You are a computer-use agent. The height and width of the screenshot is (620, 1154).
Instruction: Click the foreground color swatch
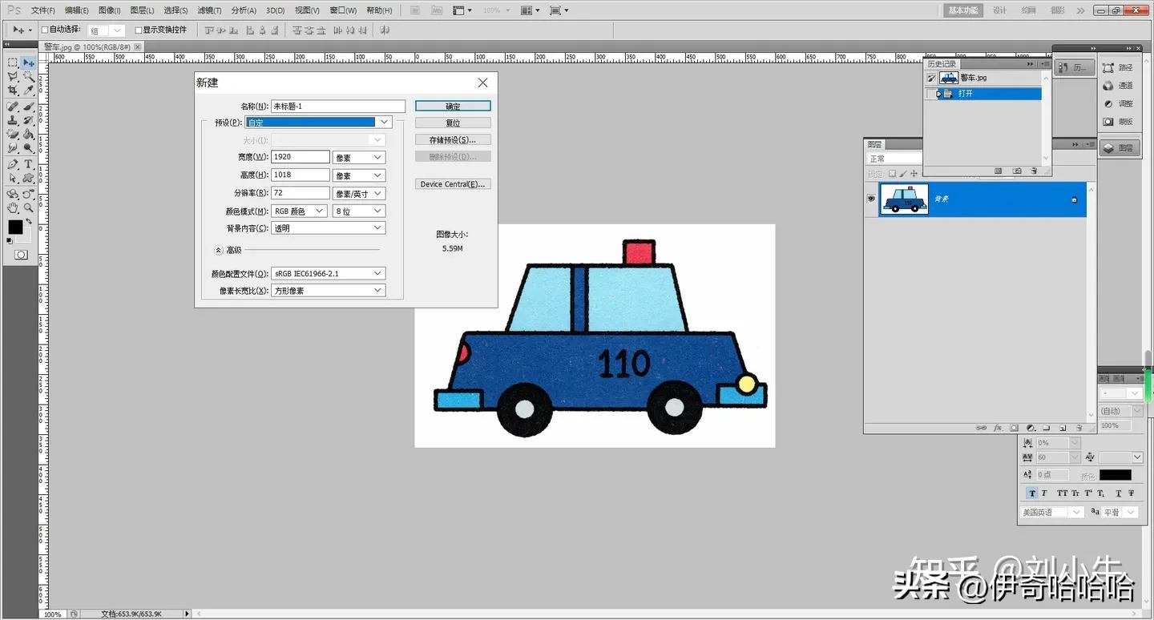pyautogui.click(x=15, y=227)
